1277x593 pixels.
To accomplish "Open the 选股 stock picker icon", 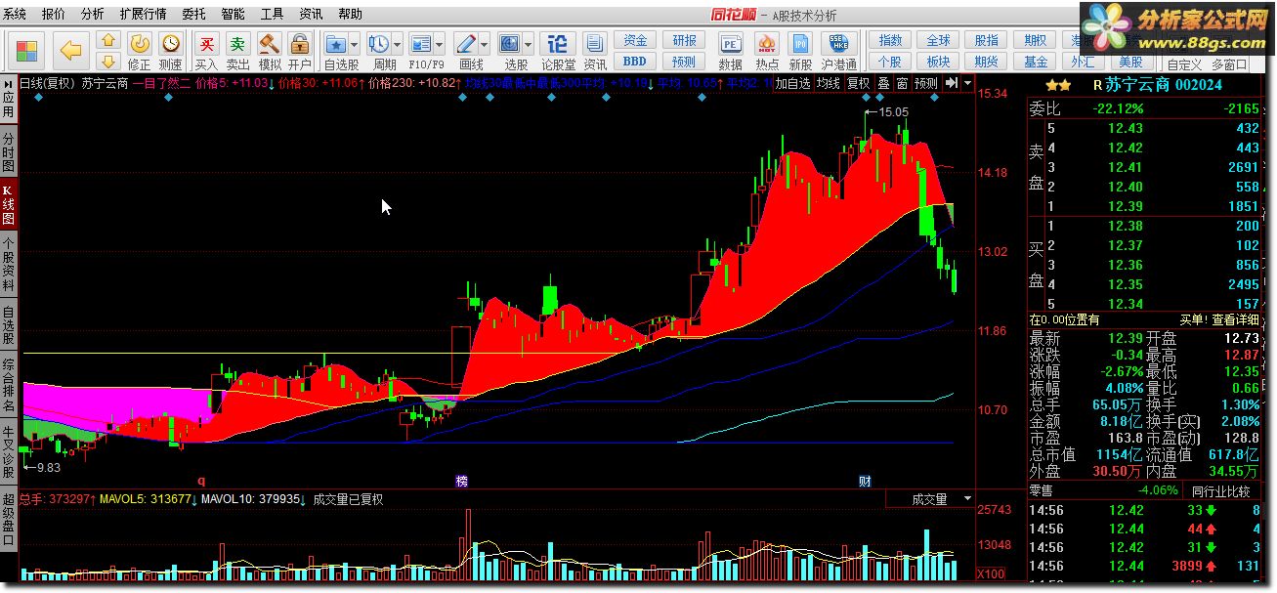I will tap(510, 44).
